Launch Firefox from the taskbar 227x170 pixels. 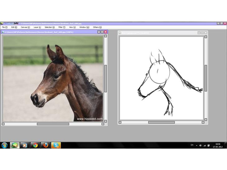pos(46,145)
